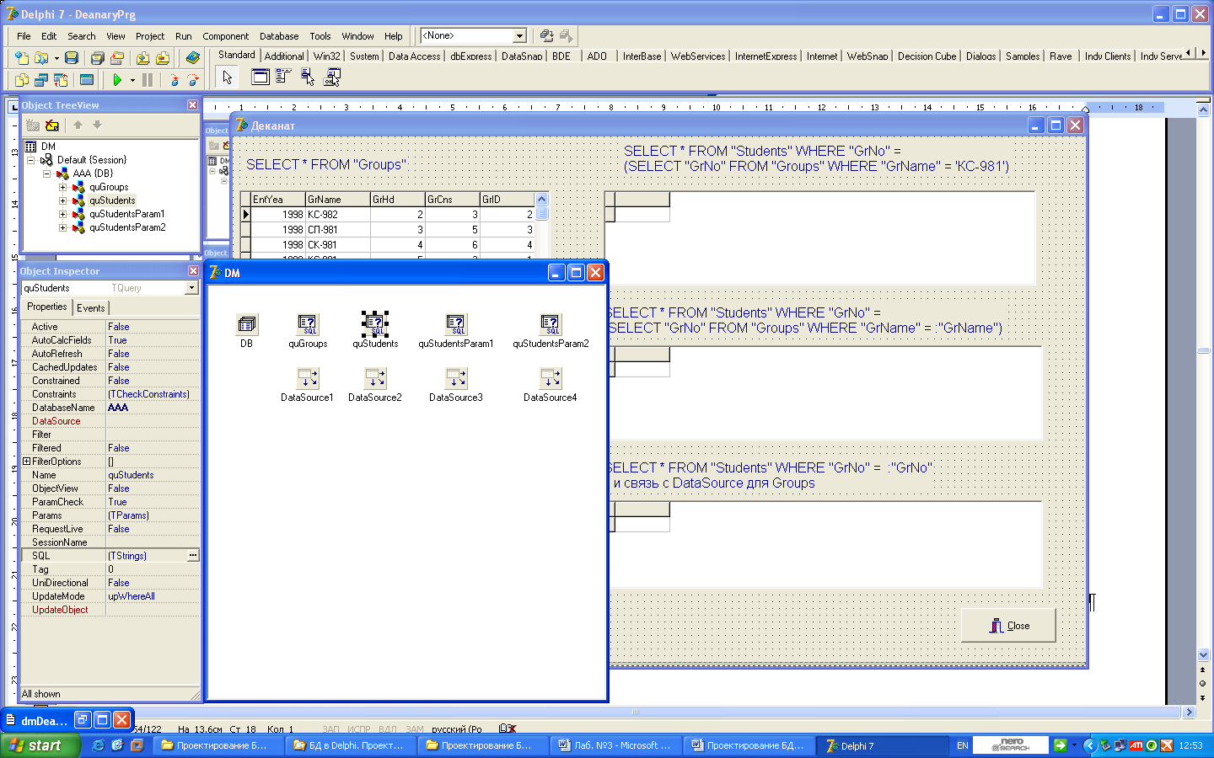The height and width of the screenshot is (758, 1214).
Task: Select the Active property value False
Action: 153,327
